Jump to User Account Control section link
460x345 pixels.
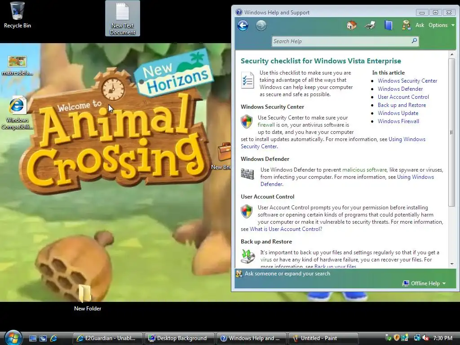pyautogui.click(x=403, y=97)
